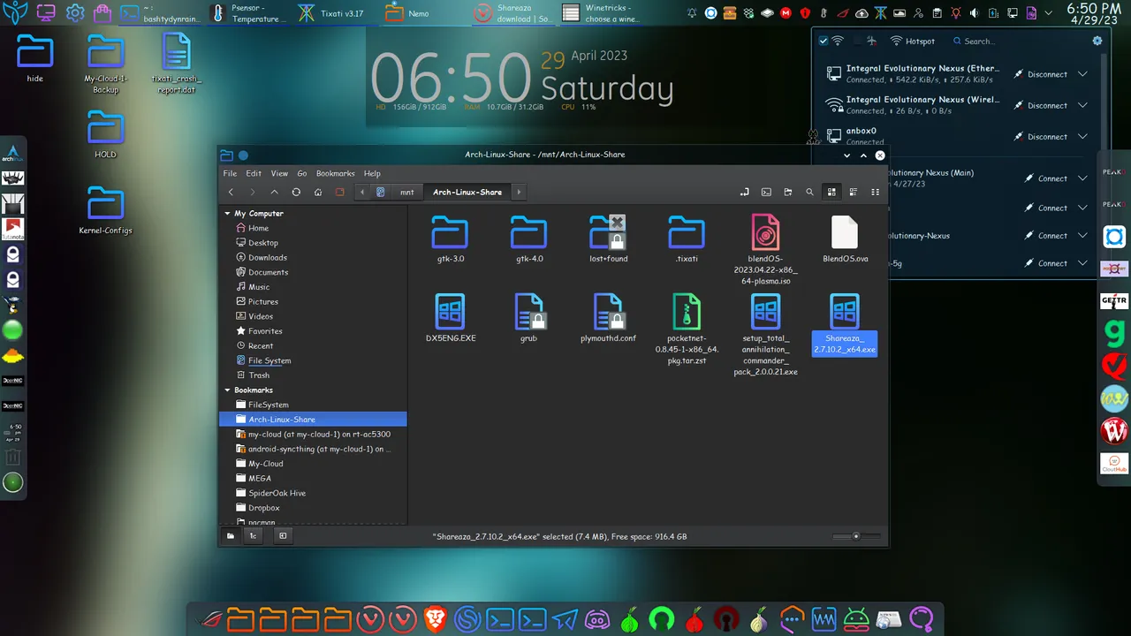This screenshot has width=1131, height=636.
Task: Create a new folder from toolbar
Action: 787,192
